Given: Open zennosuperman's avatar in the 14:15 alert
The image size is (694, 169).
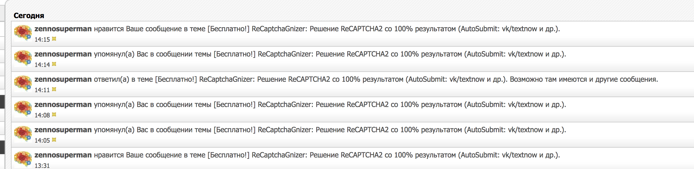Looking at the screenshot, I should pos(23,33).
